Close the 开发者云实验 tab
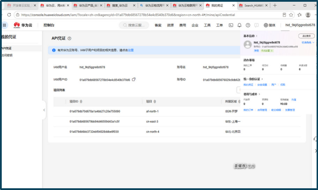This screenshot has height=190, width=318. click(x=35, y=6)
